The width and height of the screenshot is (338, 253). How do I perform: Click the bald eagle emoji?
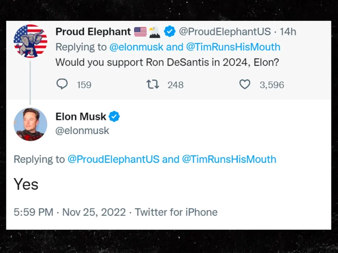point(154,32)
